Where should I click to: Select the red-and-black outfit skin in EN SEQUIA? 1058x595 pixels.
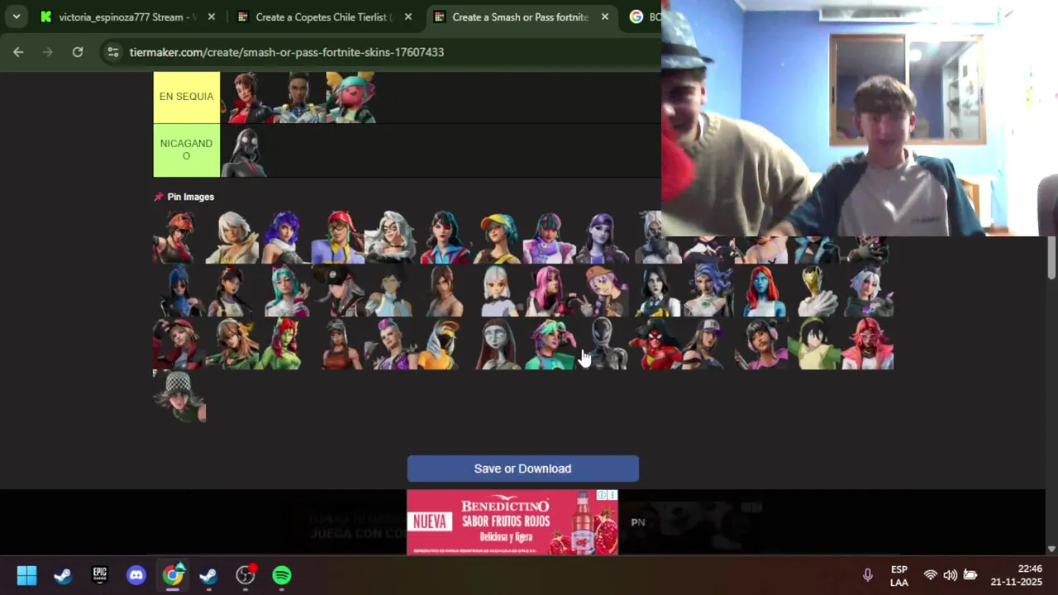[246, 98]
